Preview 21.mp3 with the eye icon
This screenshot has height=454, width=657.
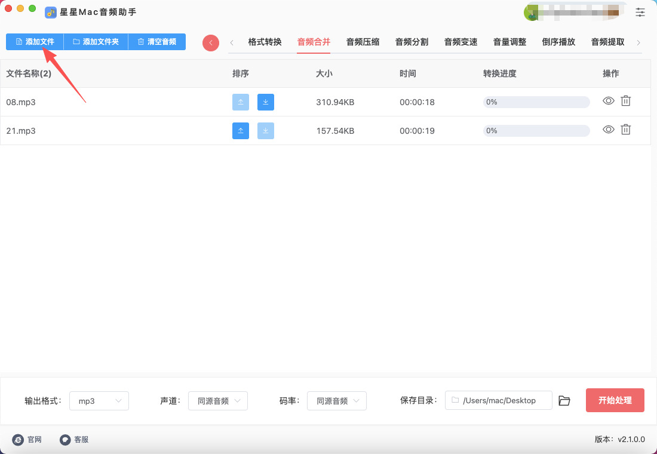(608, 130)
